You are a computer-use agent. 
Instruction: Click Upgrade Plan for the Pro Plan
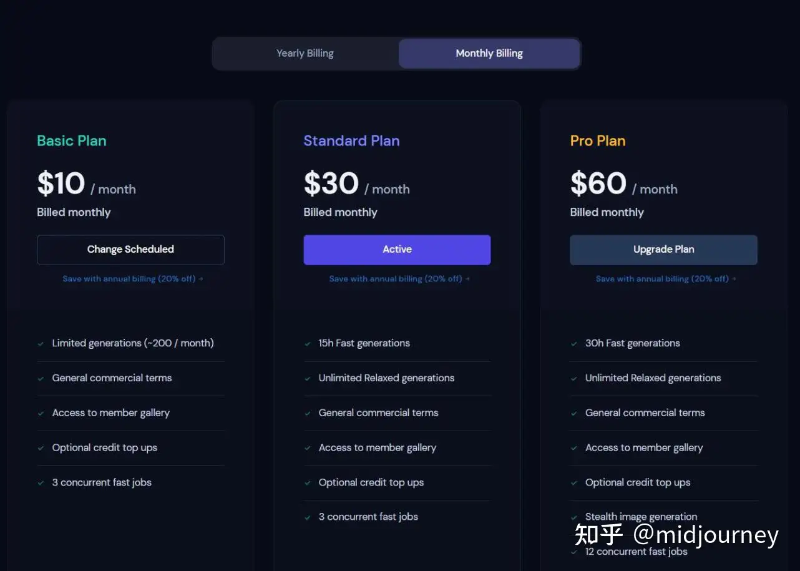click(x=663, y=250)
